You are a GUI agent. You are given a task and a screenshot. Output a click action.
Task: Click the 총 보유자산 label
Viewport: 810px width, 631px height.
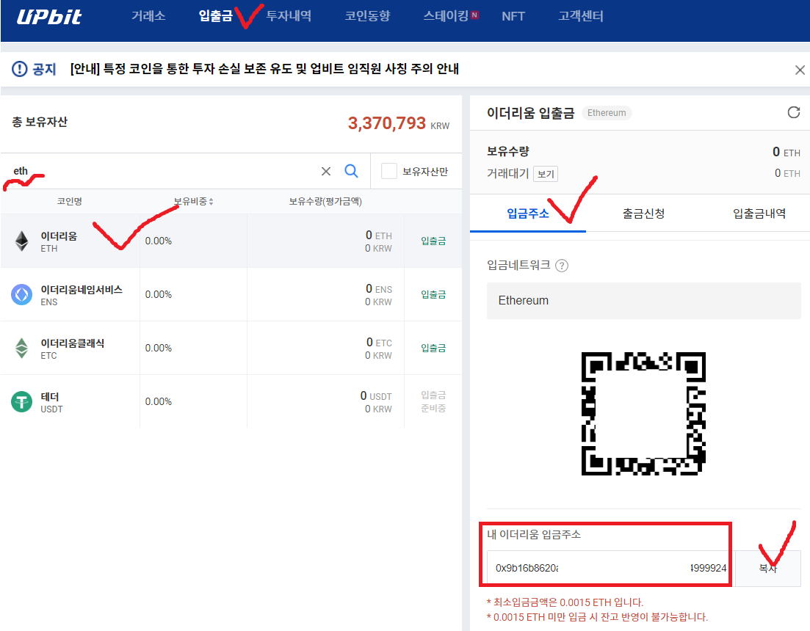click(40, 122)
